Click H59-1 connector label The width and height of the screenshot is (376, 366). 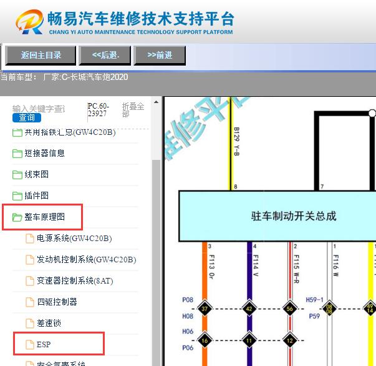(x=314, y=300)
